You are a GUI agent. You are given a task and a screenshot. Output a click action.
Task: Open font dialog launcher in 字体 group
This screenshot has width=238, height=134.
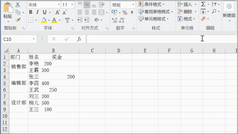click(x=73, y=28)
